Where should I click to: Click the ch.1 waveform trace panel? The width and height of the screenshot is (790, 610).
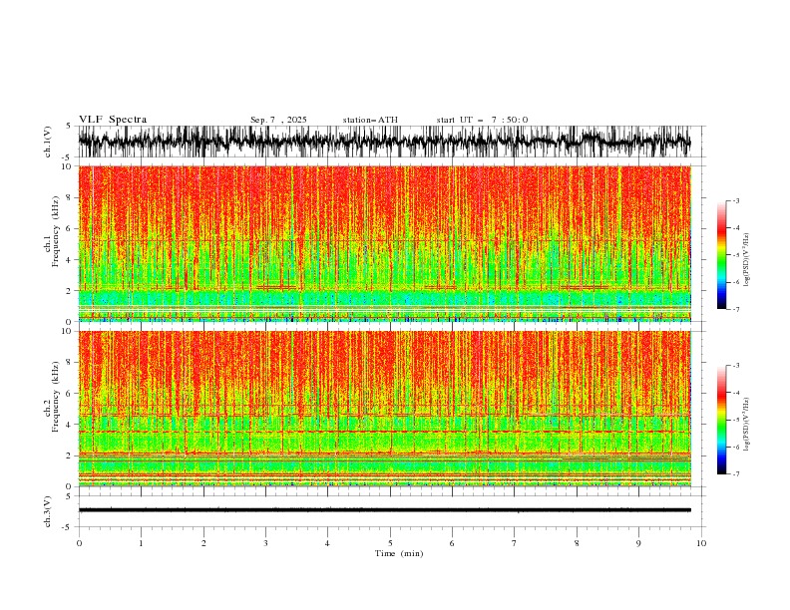[x=391, y=142]
